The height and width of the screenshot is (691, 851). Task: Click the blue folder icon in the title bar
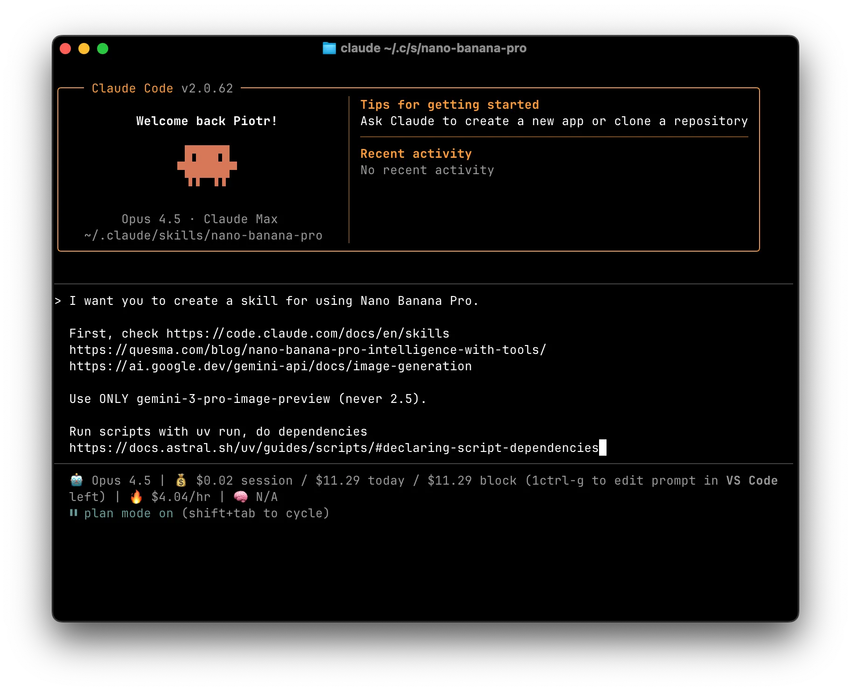(x=329, y=48)
